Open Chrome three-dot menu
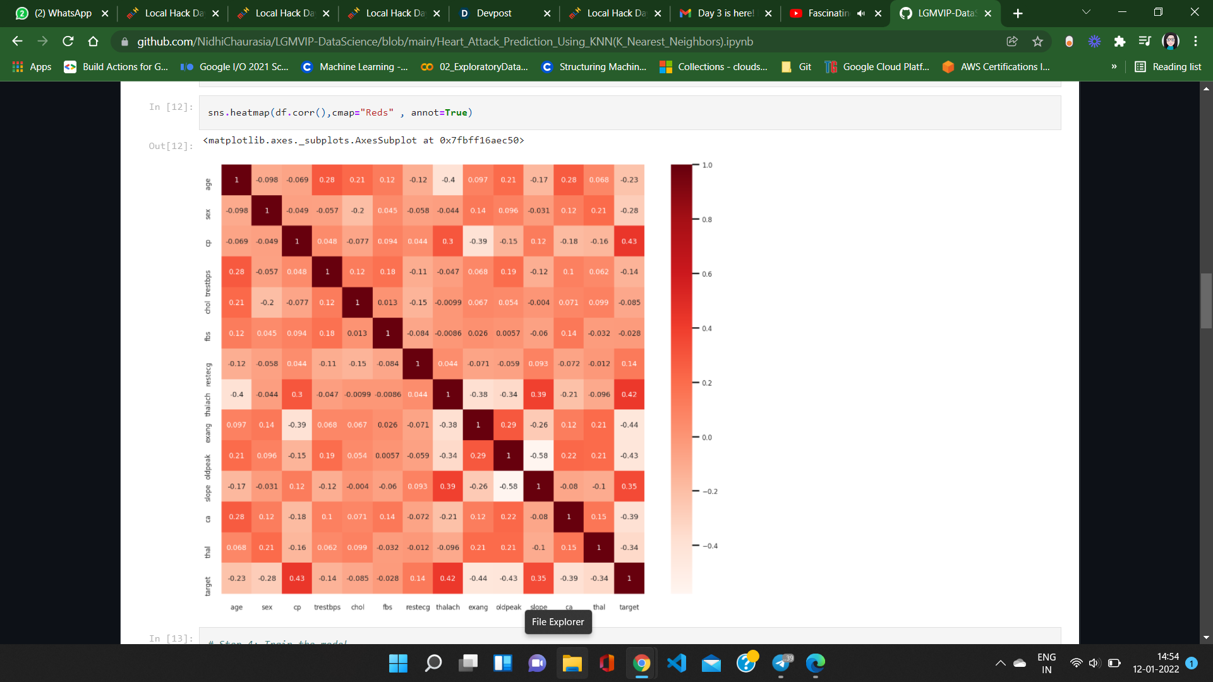The image size is (1213, 682). (1195, 42)
